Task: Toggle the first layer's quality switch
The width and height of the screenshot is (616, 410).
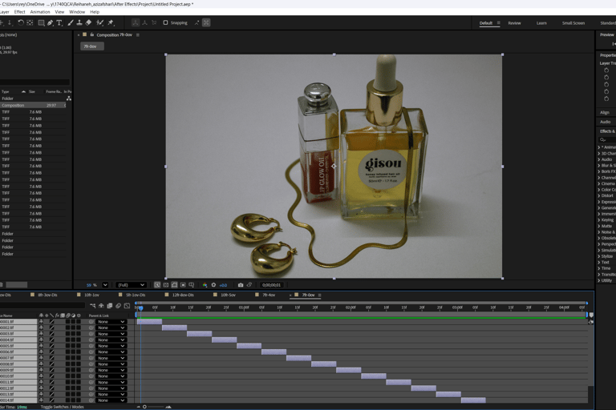Action: pos(52,322)
